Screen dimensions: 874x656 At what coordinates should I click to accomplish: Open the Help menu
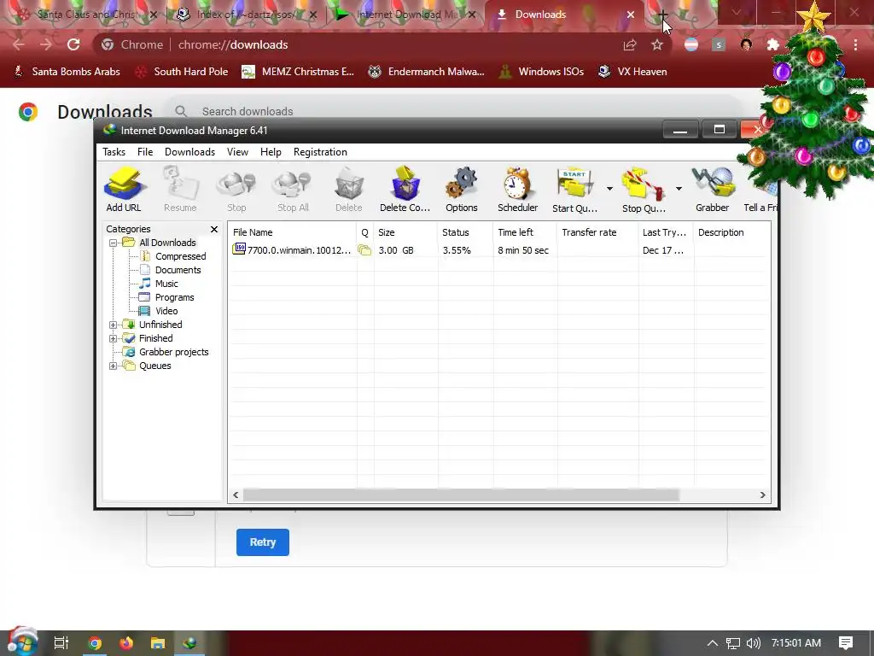click(271, 152)
